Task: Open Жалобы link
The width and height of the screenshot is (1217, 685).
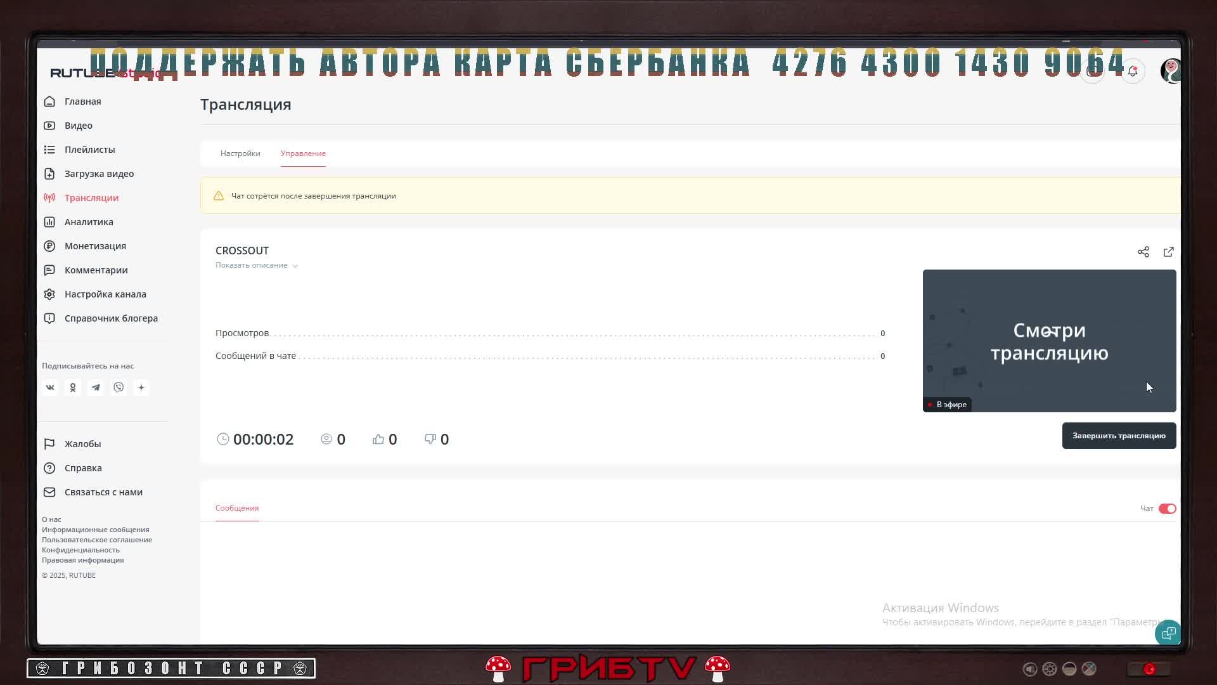Action: coord(82,444)
